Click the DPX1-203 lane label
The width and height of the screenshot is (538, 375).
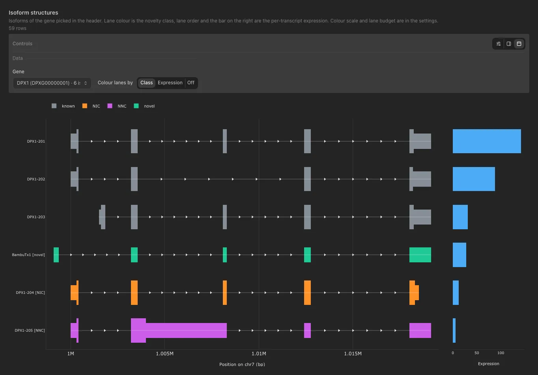click(36, 217)
